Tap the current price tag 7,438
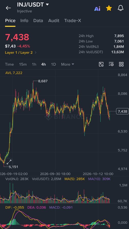This screenshot has height=229, width=129. 122,111
